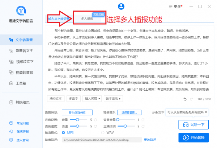Open the user account avatar icon
The width and height of the screenshot is (217, 148).
121,7
